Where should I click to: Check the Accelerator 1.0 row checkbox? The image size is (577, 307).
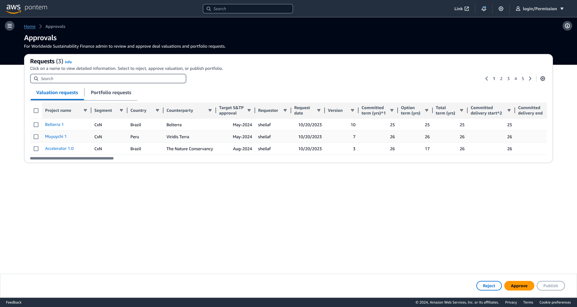(36, 149)
